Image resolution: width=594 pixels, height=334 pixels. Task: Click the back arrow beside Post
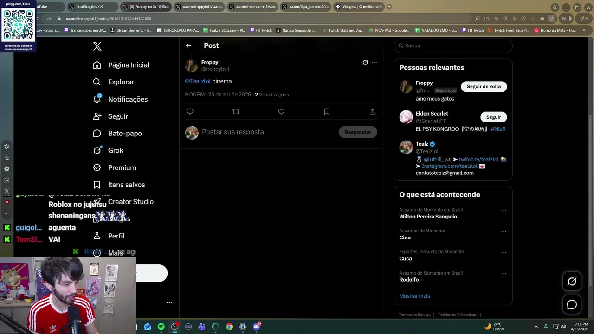pyautogui.click(x=188, y=45)
